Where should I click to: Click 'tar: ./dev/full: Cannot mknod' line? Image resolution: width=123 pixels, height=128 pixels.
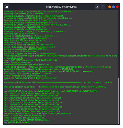point(31,109)
